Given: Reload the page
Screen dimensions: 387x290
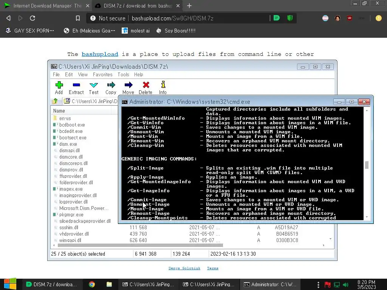Looking at the screenshot, I should (33, 18).
